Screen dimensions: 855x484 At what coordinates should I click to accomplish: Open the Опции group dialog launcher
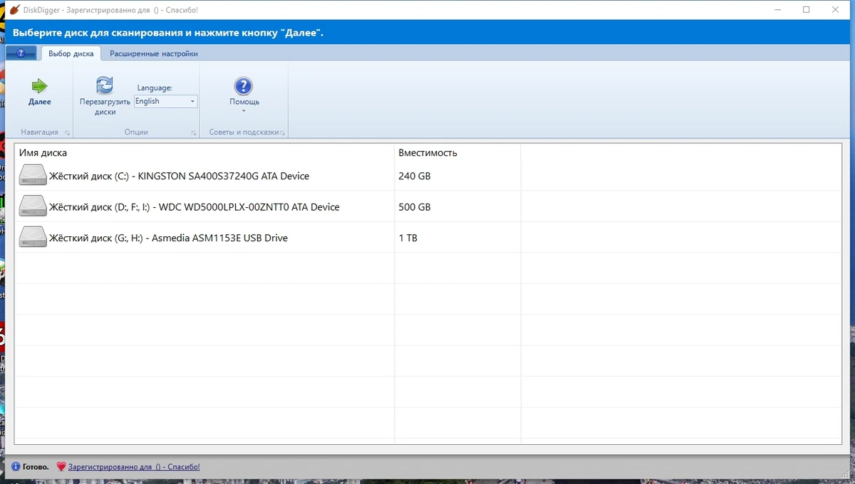click(x=193, y=133)
